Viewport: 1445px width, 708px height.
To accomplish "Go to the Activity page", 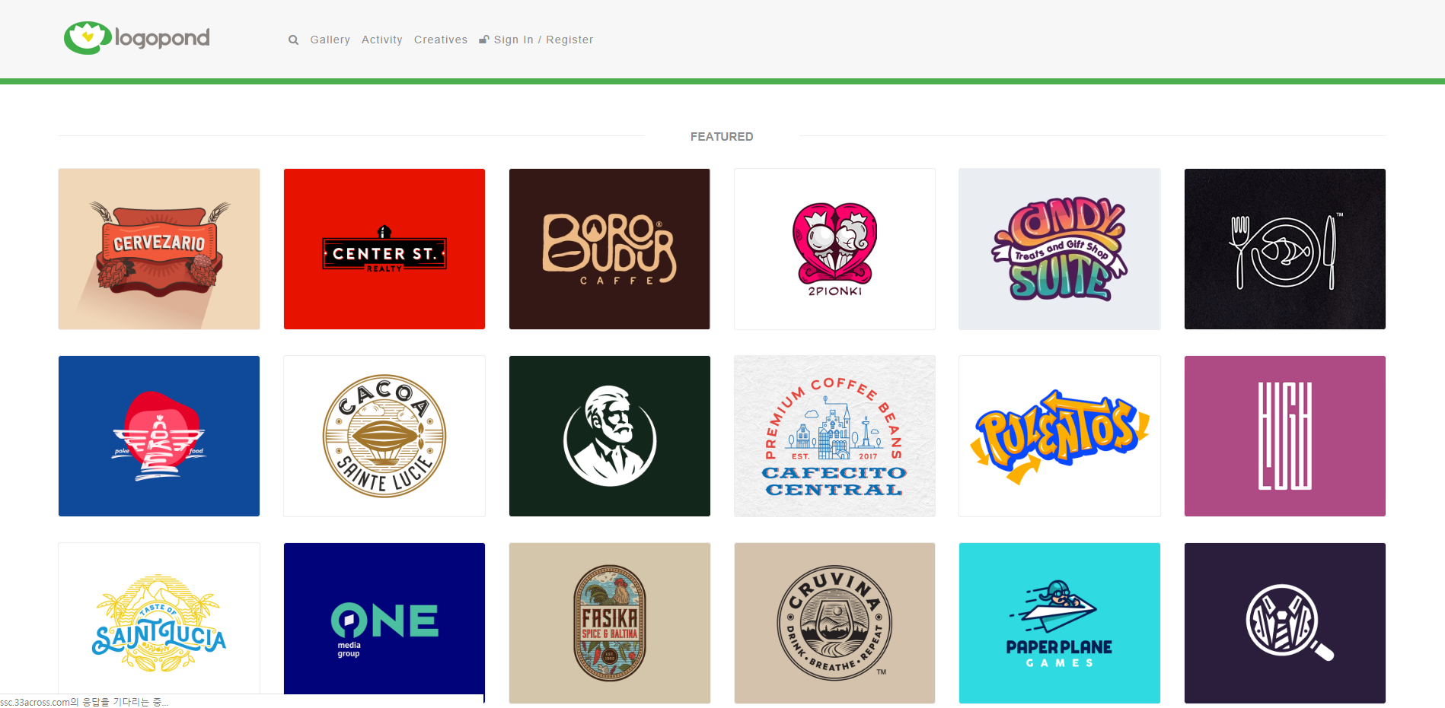I will point(381,40).
